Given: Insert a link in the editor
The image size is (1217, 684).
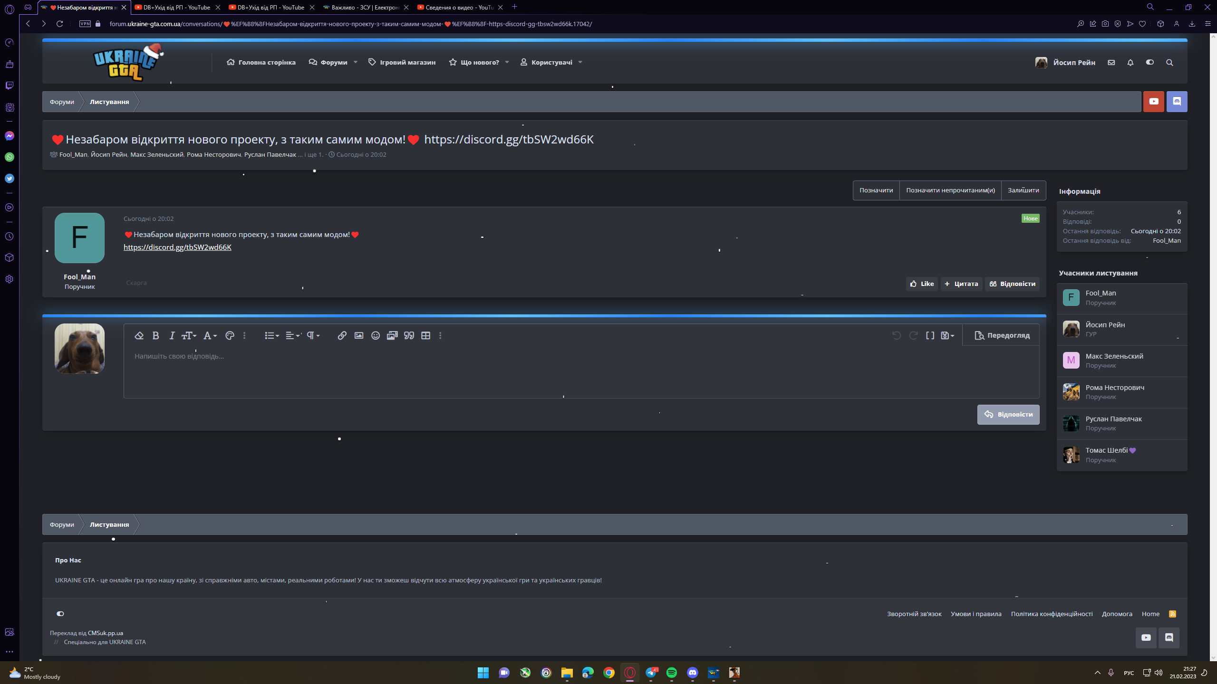Looking at the screenshot, I should pyautogui.click(x=342, y=335).
